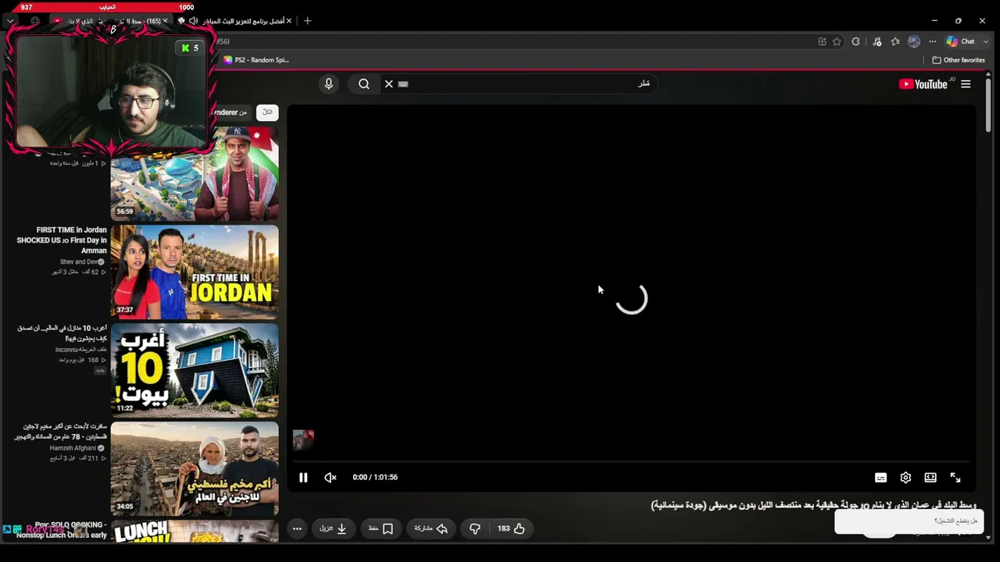The height and width of the screenshot is (562, 1000).
Task: Save the video with حفظ button
Action: [x=380, y=528]
